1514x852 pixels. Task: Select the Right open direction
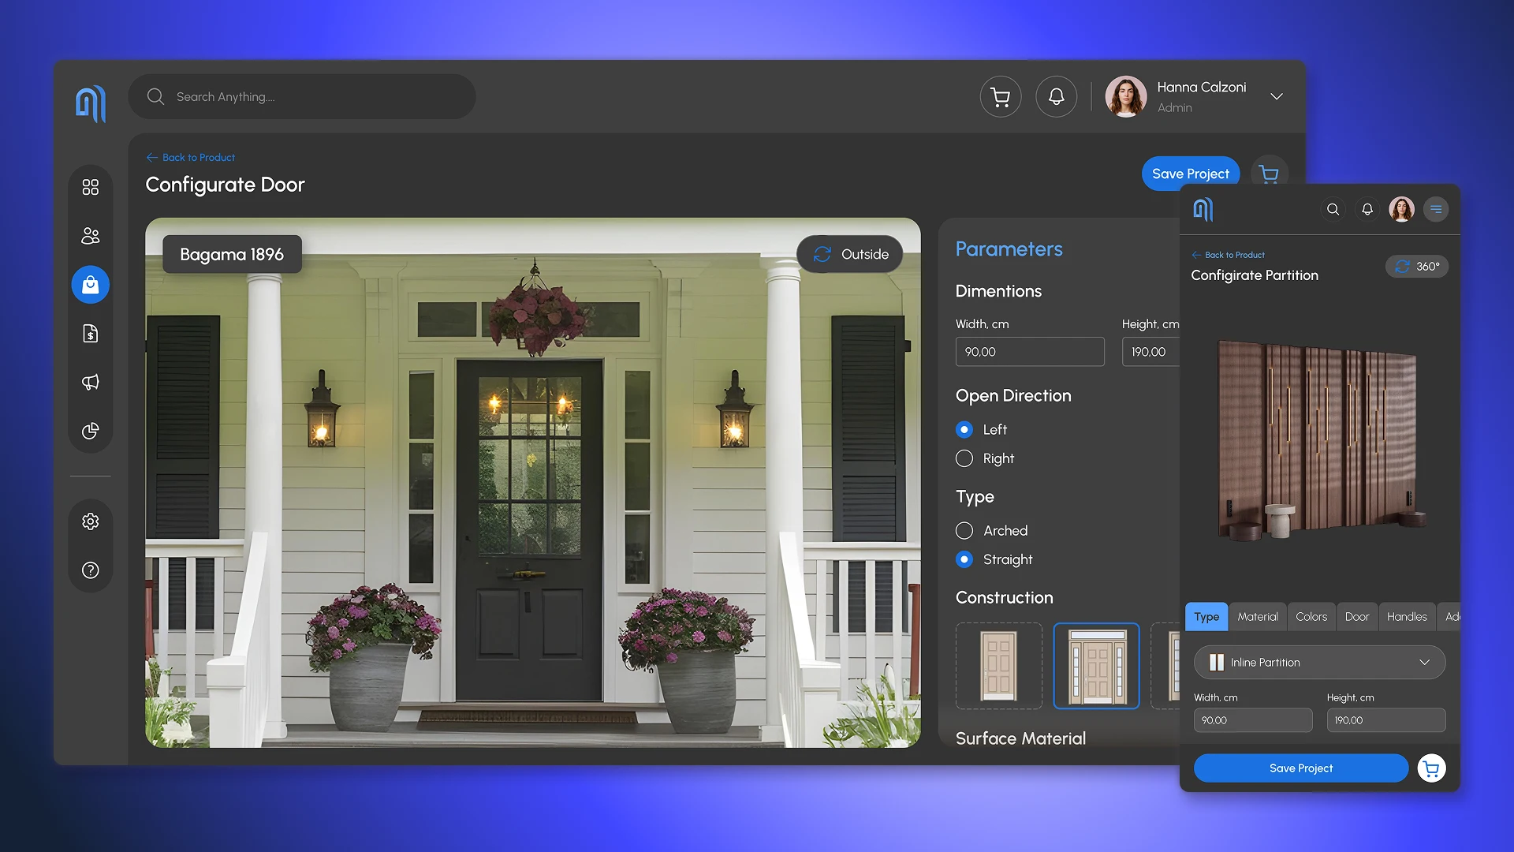(964, 458)
